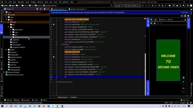
Task: Collapse app folder in project tree
Action: [6, 20]
